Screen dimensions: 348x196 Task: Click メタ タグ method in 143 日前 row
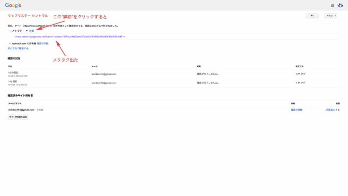click(x=300, y=83)
